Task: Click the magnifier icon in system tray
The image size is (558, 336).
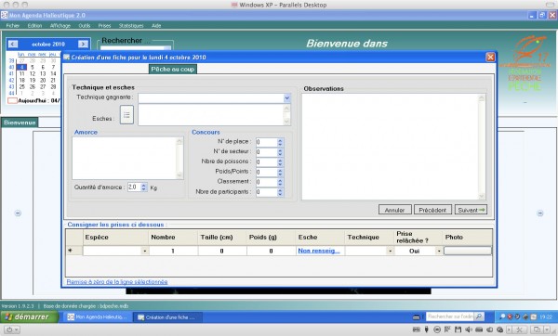Action: (x=502, y=317)
